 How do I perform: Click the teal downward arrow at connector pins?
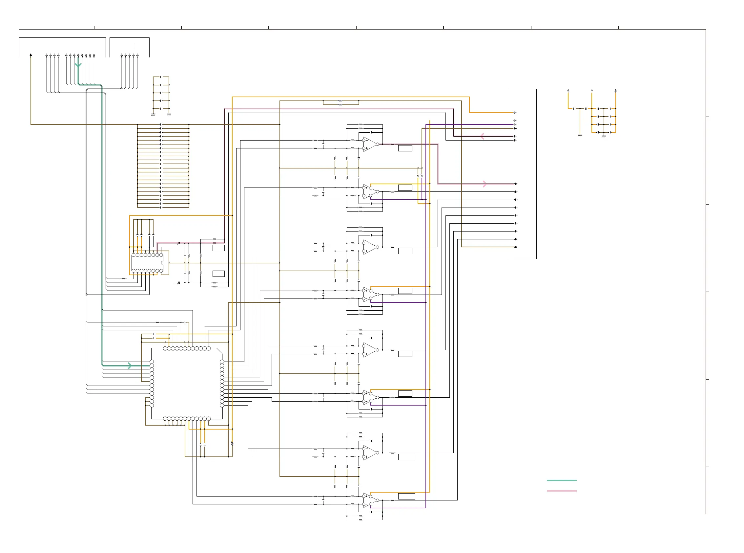tap(78, 65)
